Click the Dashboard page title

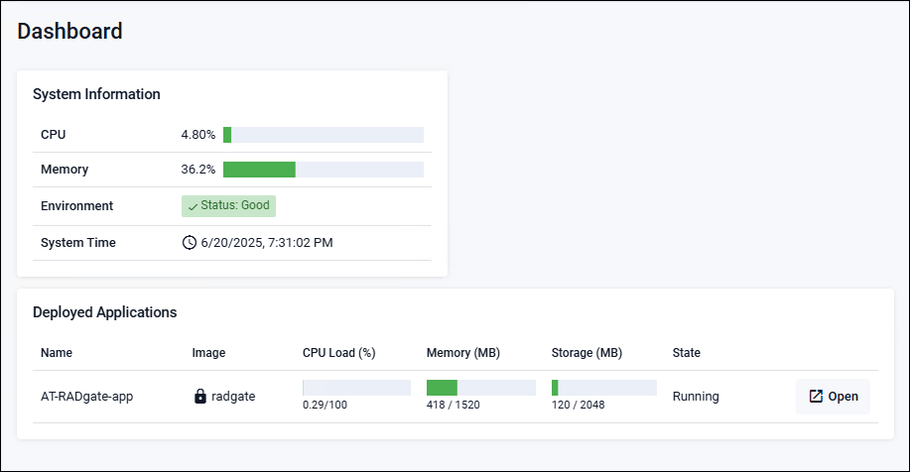click(x=70, y=31)
